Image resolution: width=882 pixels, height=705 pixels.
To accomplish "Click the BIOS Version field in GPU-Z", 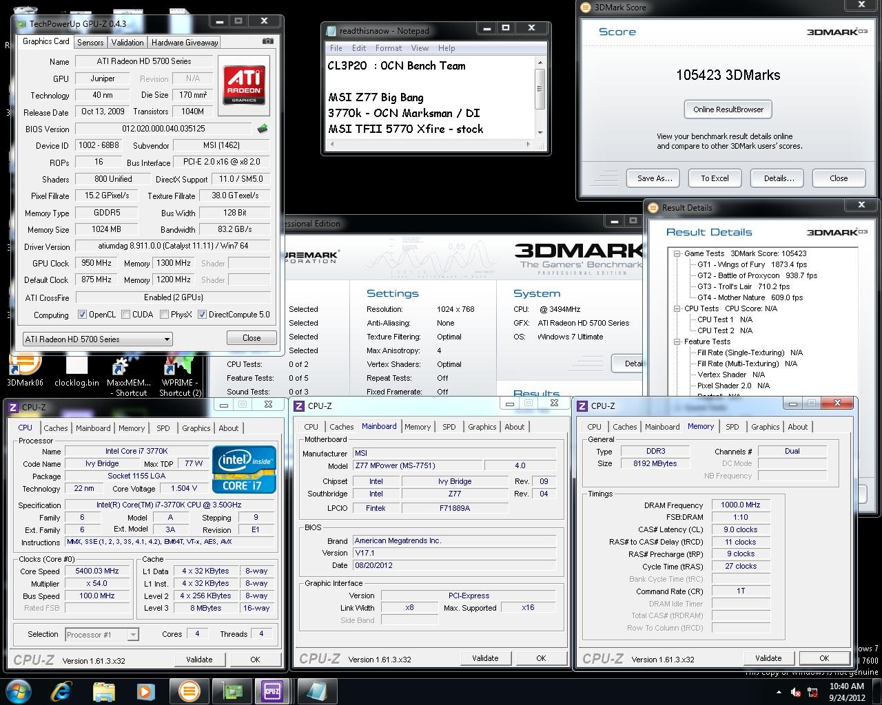I will 164,129.
